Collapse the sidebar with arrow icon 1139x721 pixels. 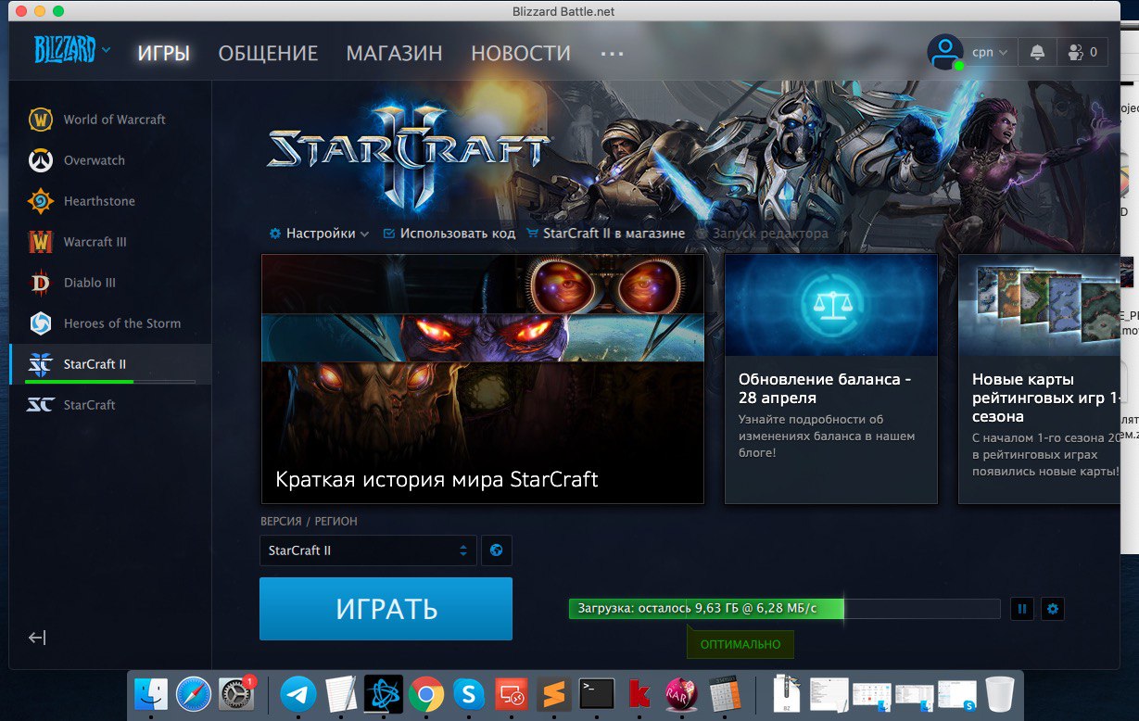37,638
